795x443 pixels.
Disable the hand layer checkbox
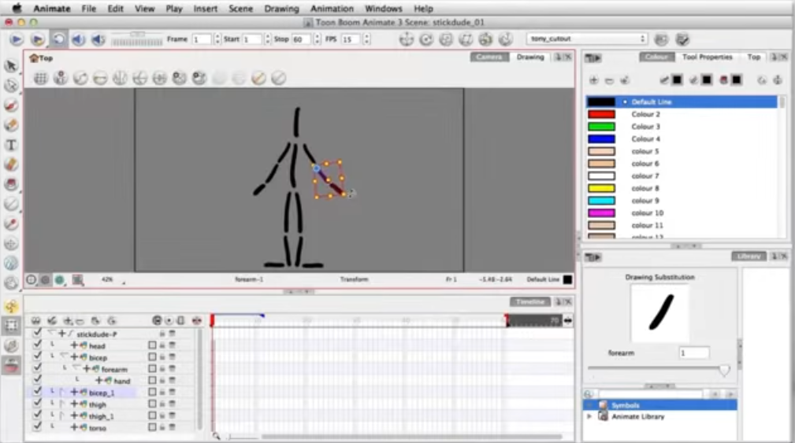pyautogui.click(x=37, y=380)
